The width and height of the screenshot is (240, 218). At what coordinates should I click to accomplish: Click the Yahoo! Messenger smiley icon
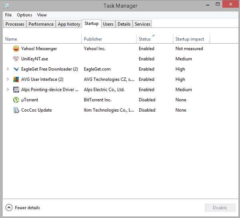(x=16, y=49)
